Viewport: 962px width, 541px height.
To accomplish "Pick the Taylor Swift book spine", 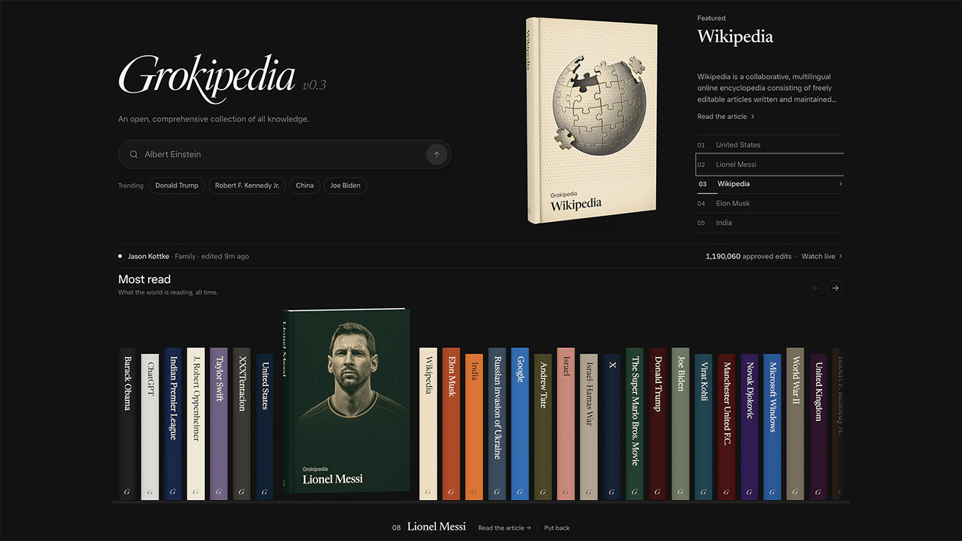I will 219,424.
